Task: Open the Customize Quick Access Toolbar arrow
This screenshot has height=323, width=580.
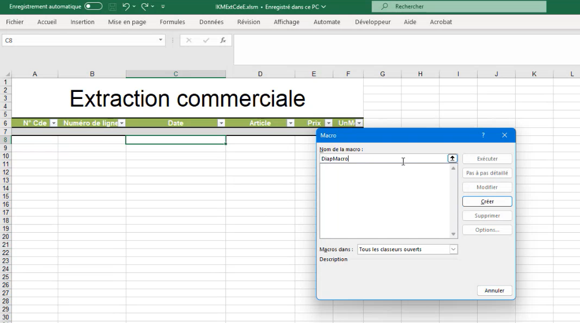Action: [x=163, y=7]
